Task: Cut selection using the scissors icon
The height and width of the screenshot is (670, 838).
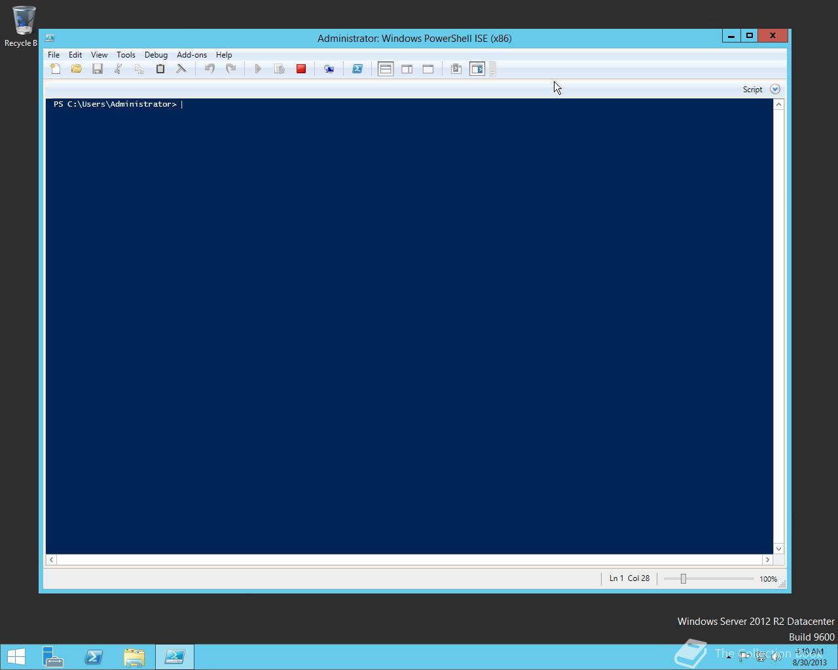Action: click(x=118, y=69)
